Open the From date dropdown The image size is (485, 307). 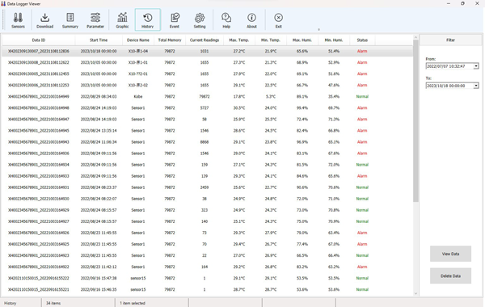pyautogui.click(x=476, y=66)
